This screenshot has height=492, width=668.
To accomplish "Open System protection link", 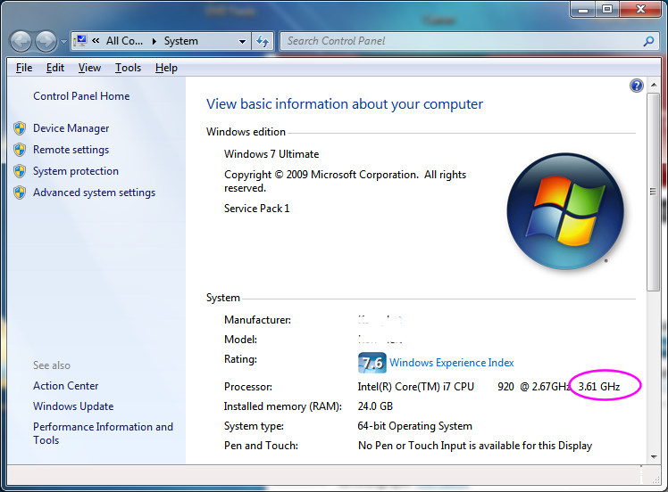I will 76,171.
